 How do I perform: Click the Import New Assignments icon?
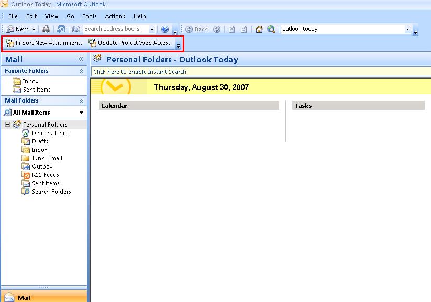point(9,43)
